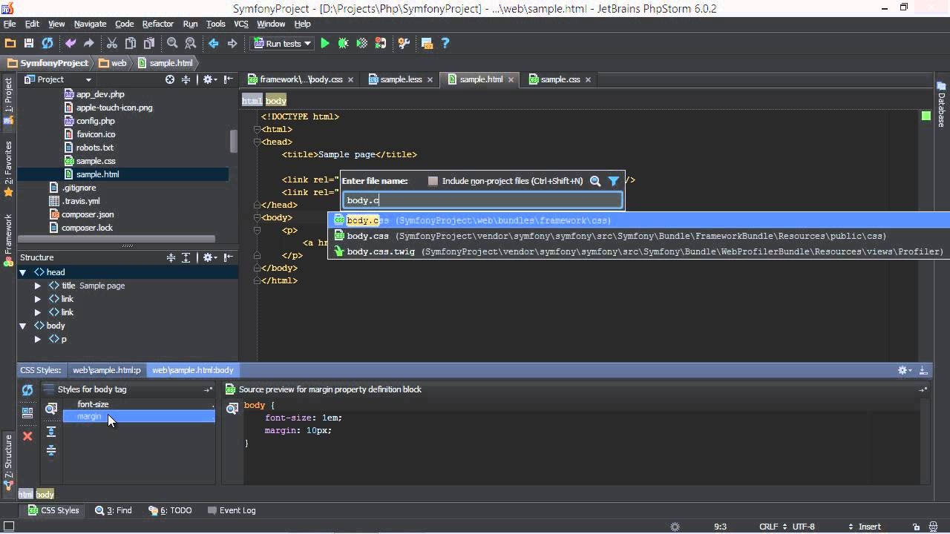
Task: Click the file name input field
Action: (x=482, y=200)
